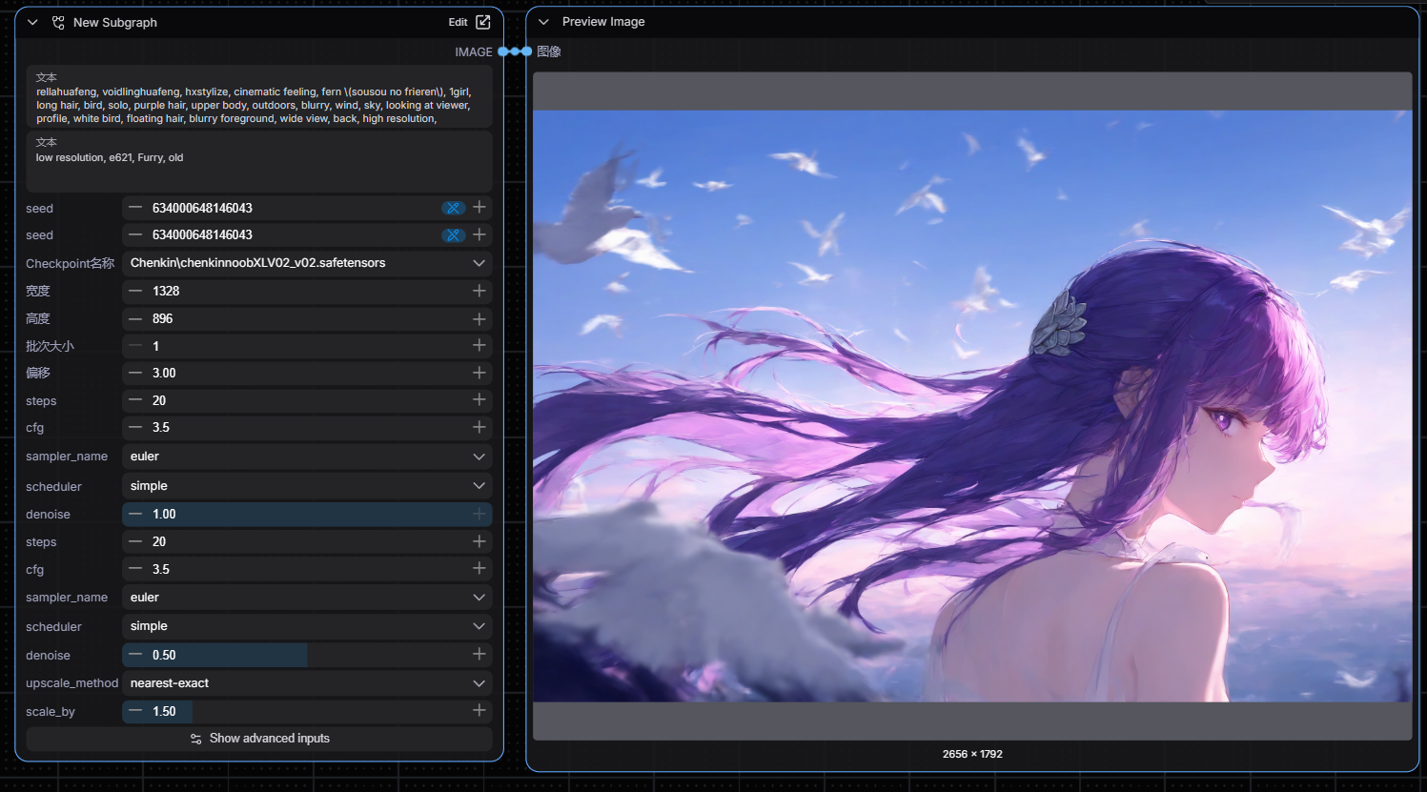Open the first scheduler dropdown
This screenshot has height=792, width=1427.
pyautogui.click(x=307, y=486)
